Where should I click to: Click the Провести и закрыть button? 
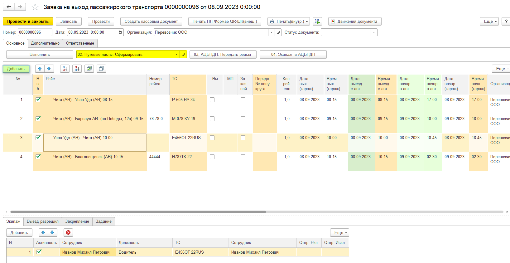(28, 21)
